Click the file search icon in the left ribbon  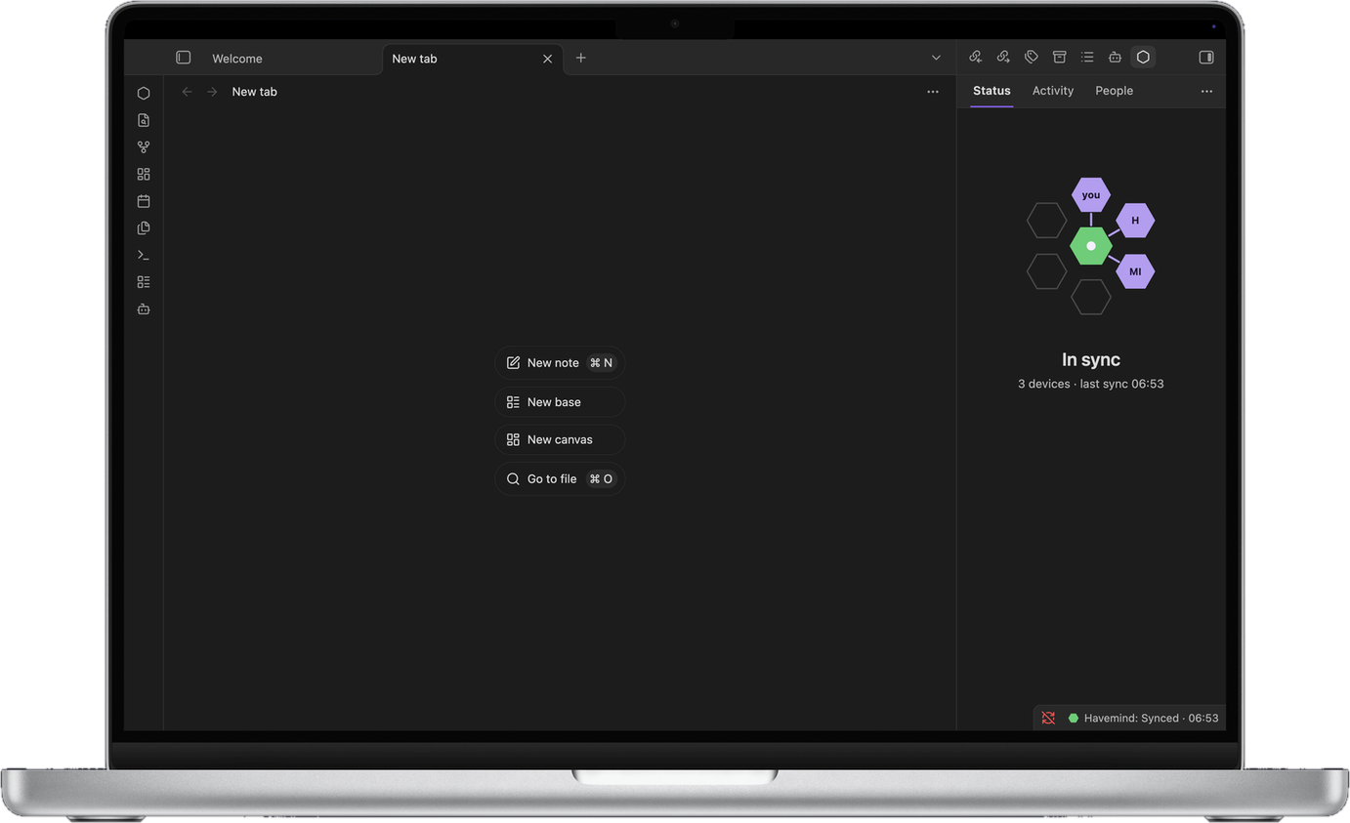[144, 120]
